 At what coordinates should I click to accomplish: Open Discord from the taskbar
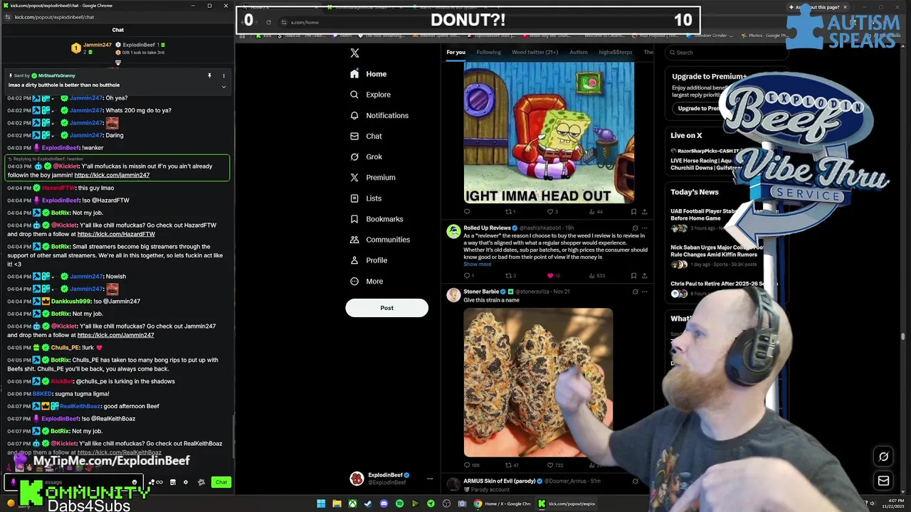tap(384, 503)
